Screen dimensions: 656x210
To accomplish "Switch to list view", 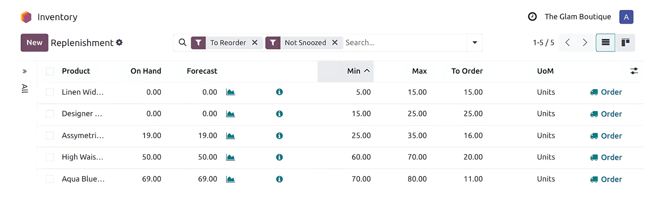I will click(605, 43).
